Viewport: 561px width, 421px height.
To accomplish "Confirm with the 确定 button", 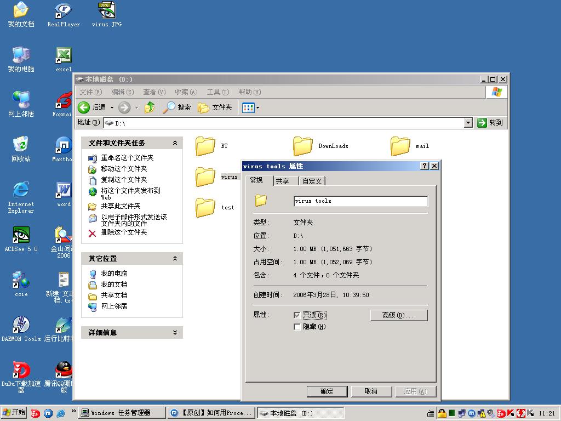I will [327, 391].
